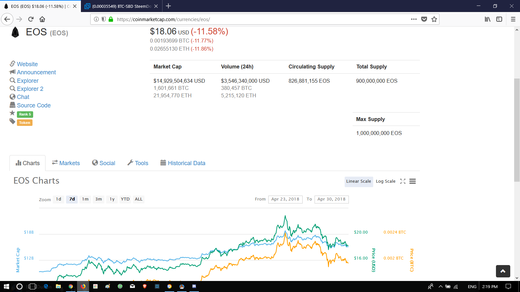Click the Token tag badge

[x=25, y=123]
